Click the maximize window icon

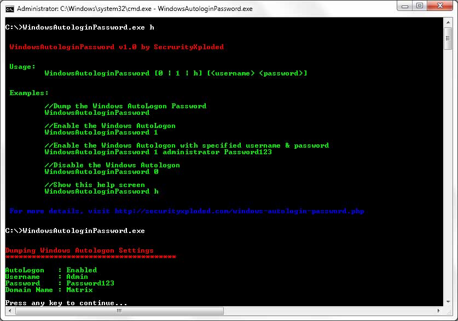click(419, 6)
